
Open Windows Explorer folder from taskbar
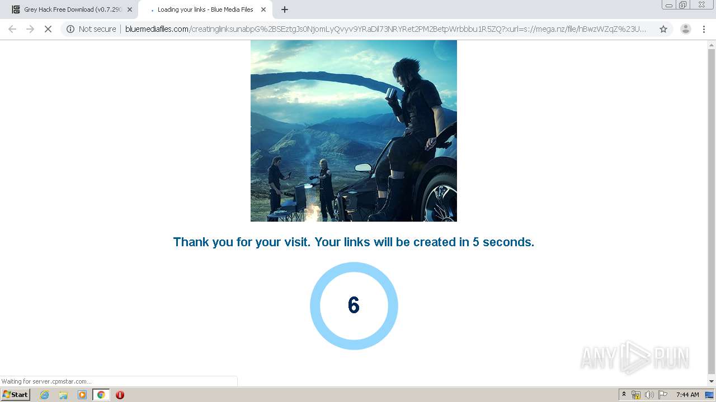click(63, 395)
